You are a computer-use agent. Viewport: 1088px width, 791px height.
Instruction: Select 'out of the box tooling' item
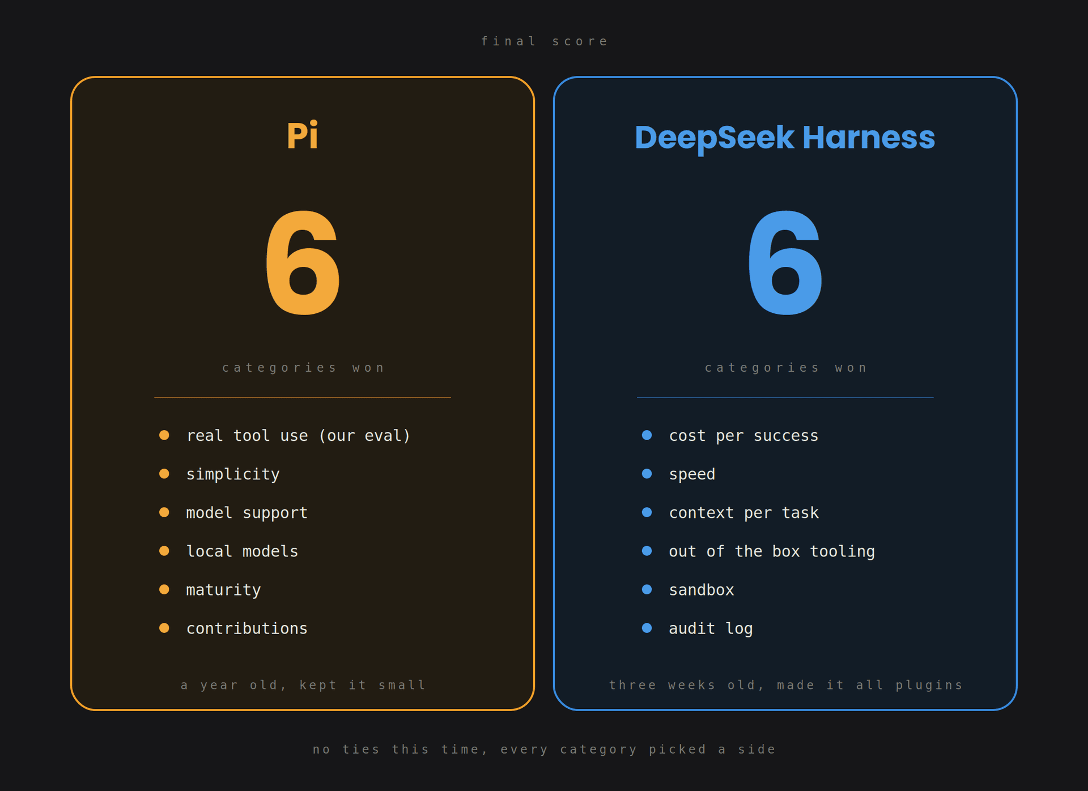[772, 551]
